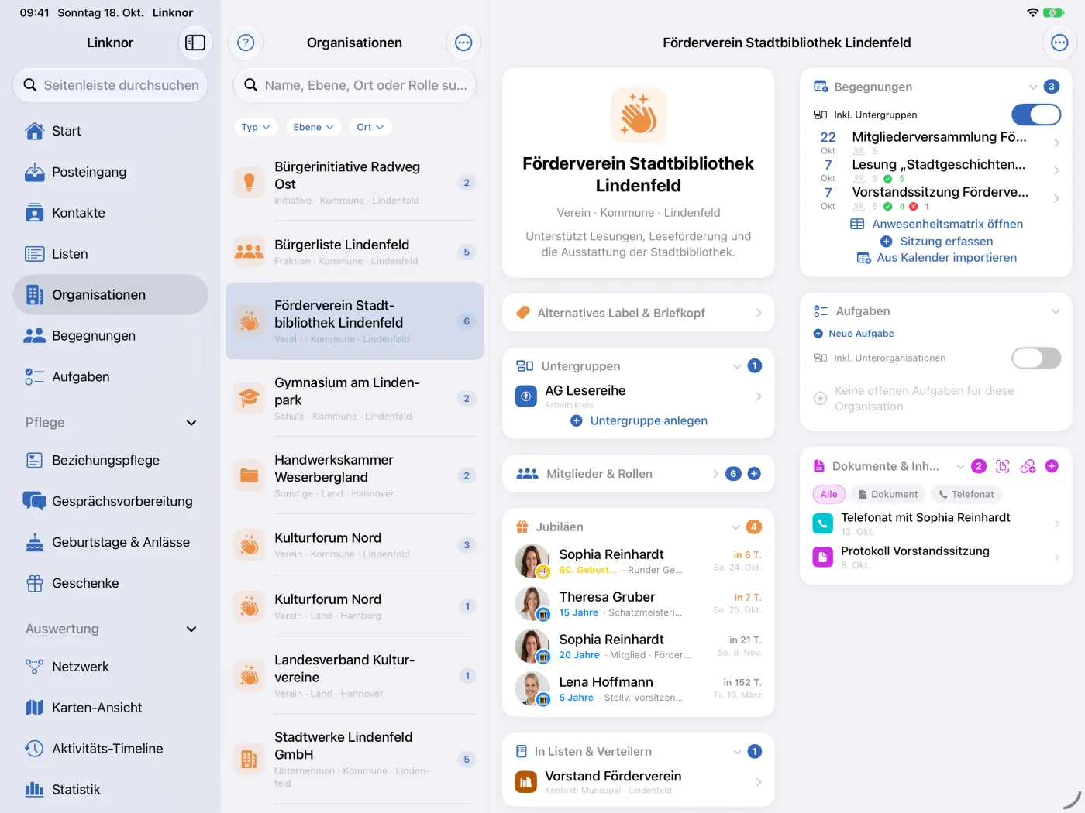This screenshot has height=813, width=1085.
Task: Add a member with the plus icon
Action: point(754,473)
